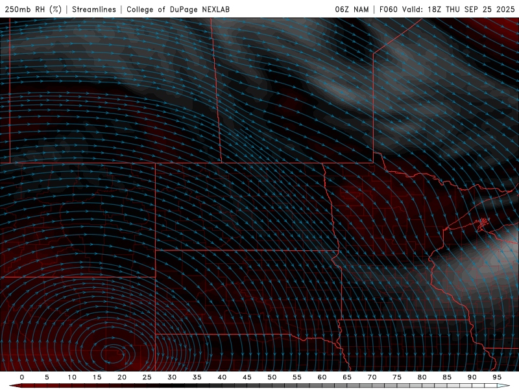Click the '95' value on the color scale
Screen dimensions: 519x389
click(497, 377)
